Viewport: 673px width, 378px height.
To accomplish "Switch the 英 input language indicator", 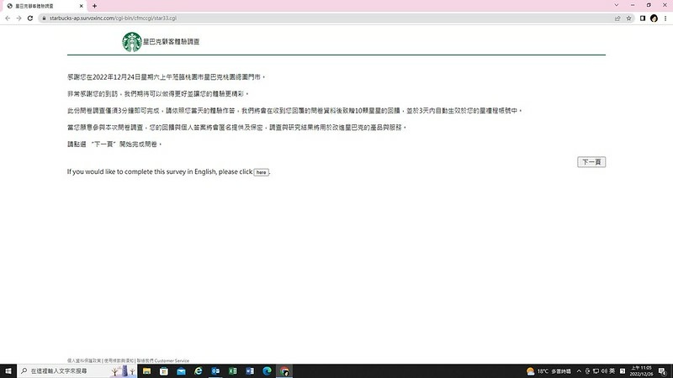I will coord(612,371).
